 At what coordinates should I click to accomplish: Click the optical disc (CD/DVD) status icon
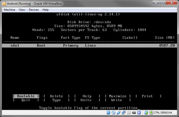113,113
